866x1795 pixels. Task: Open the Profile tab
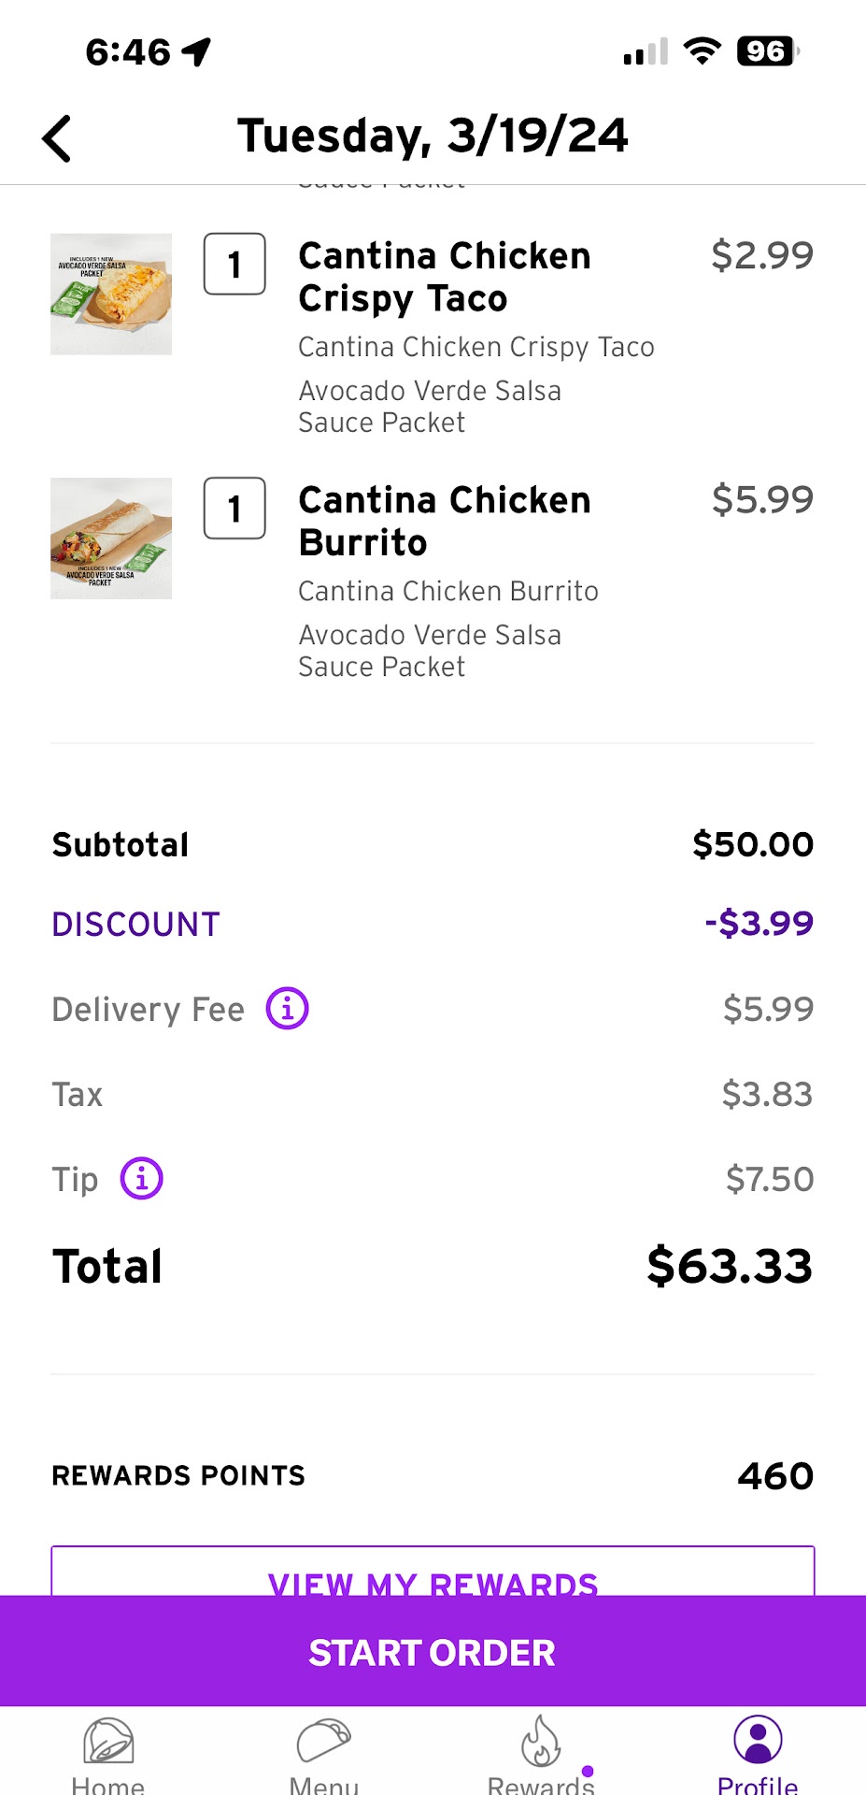pos(758,1754)
